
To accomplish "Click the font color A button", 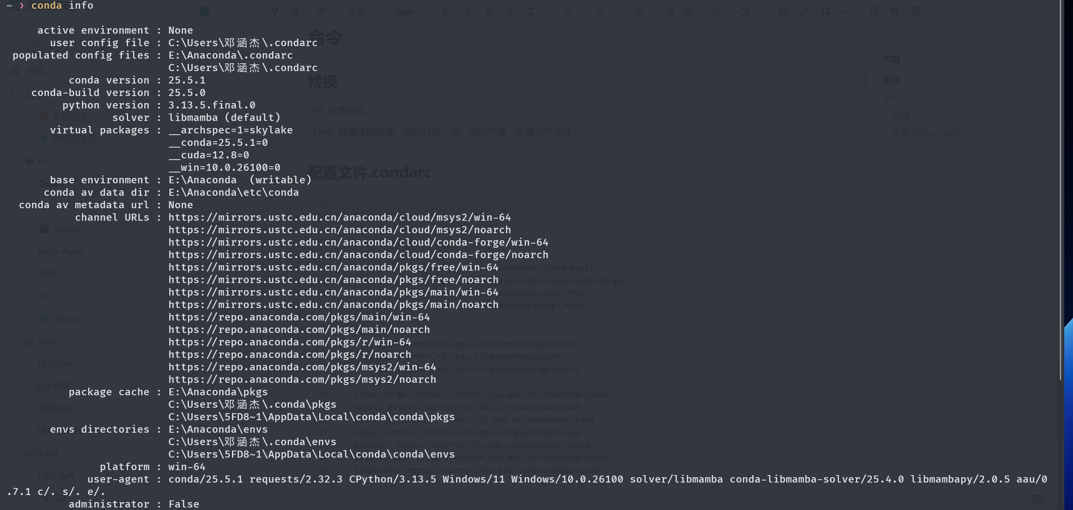I will pos(569,12).
